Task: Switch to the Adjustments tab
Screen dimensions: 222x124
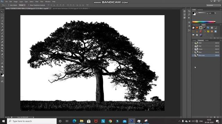Action: coord(196,25)
